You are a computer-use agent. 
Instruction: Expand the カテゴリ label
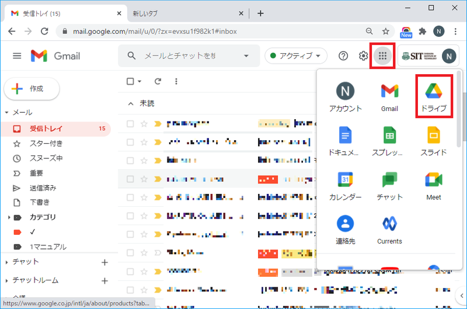9,217
